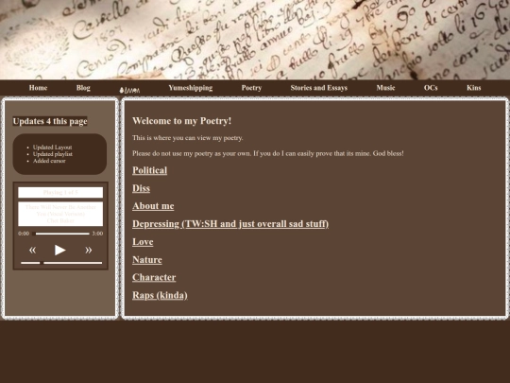Open the Love poetry link

(143, 242)
